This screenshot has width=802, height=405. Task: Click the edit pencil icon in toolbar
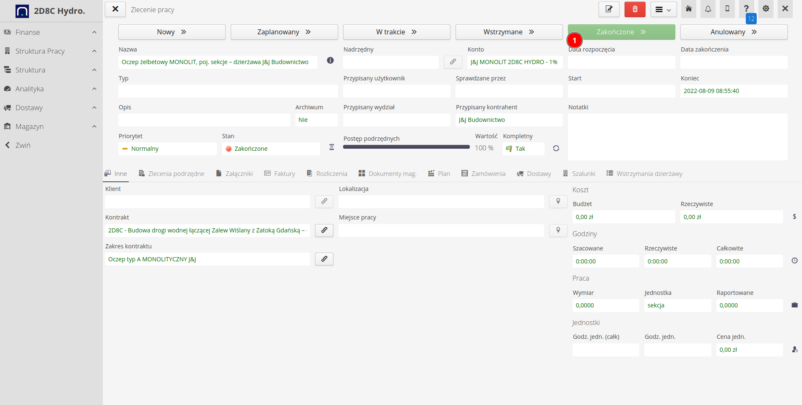609,9
